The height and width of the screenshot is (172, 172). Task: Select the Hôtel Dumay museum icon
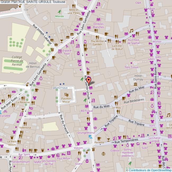[135, 84]
